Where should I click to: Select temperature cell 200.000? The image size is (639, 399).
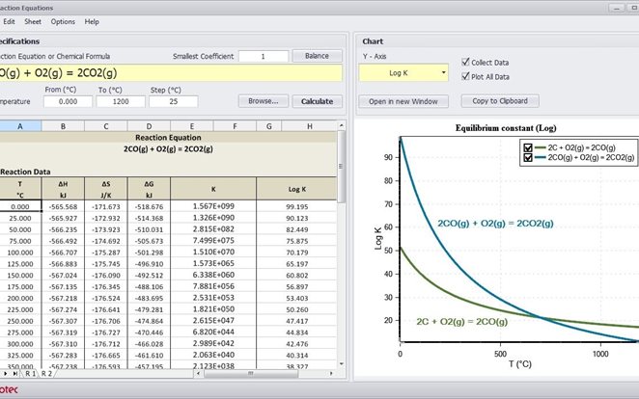pyautogui.click(x=20, y=298)
